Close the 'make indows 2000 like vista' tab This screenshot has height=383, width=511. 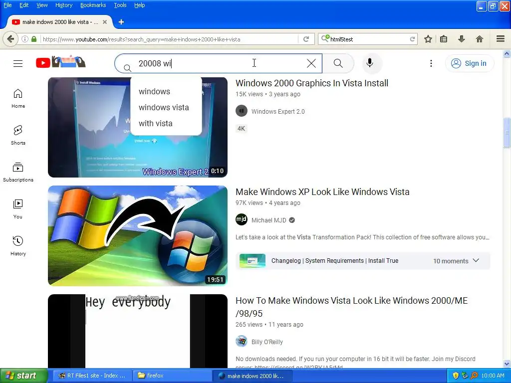click(105, 22)
